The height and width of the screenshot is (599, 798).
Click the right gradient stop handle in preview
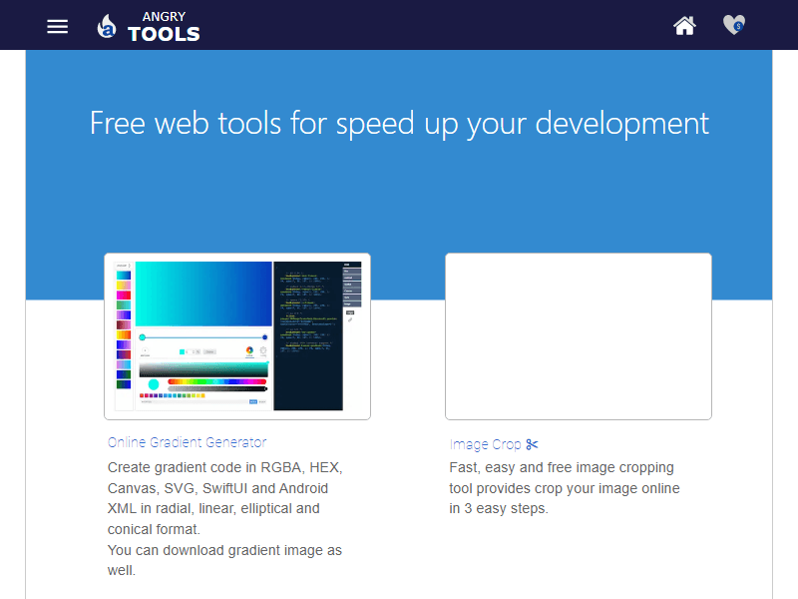tap(264, 337)
